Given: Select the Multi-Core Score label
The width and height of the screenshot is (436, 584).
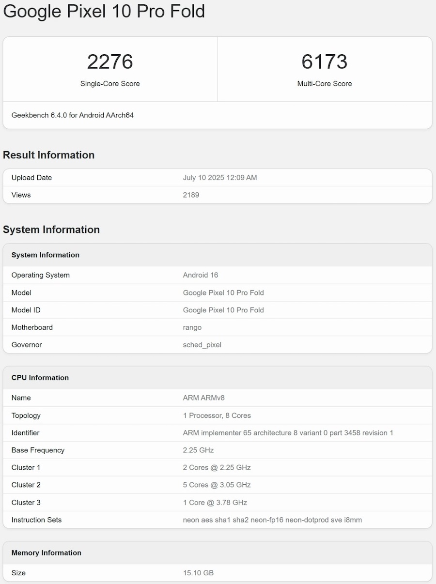Looking at the screenshot, I should [x=324, y=84].
